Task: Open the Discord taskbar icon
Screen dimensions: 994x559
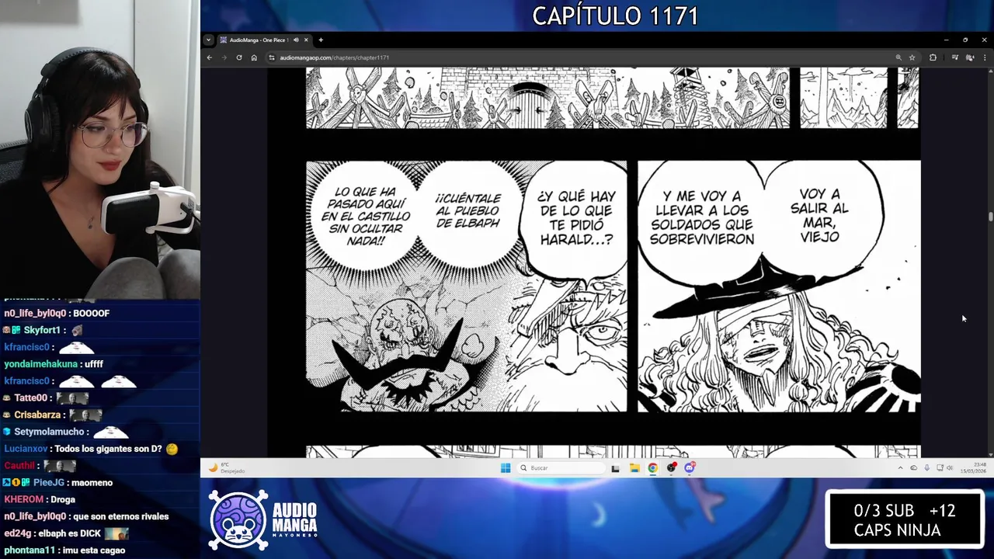Action: (690, 467)
